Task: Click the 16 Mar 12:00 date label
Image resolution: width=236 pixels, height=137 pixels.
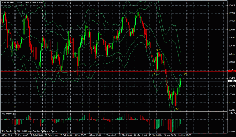Action: point(140,135)
